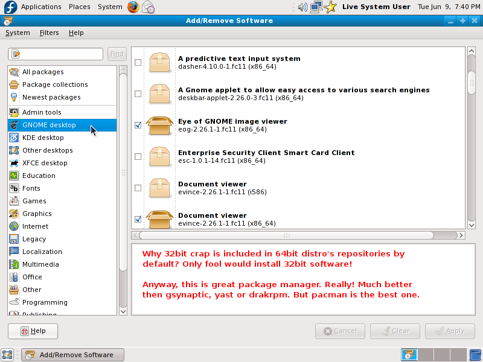Screen dimensions: 483x362
Task: Check the deskbar-applet package checkbox
Action: (138, 94)
